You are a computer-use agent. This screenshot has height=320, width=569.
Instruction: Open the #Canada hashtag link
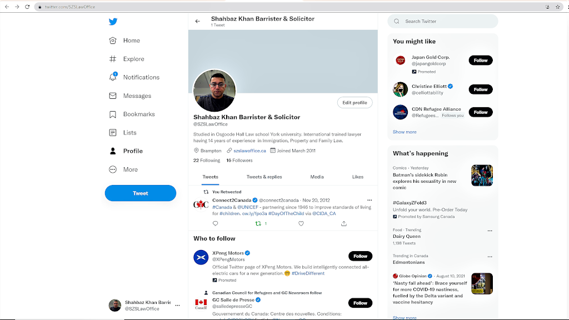pyautogui.click(x=222, y=207)
